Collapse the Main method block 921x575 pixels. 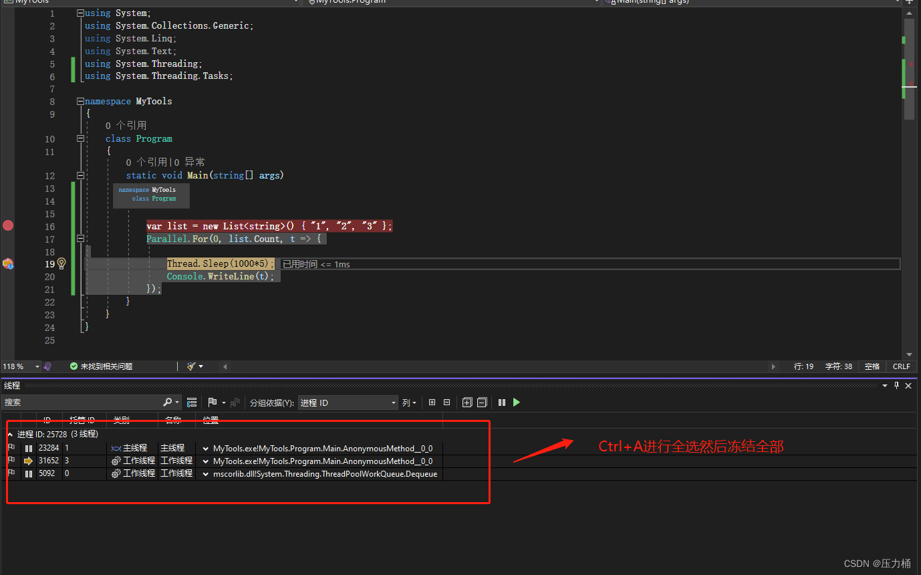pyautogui.click(x=80, y=176)
